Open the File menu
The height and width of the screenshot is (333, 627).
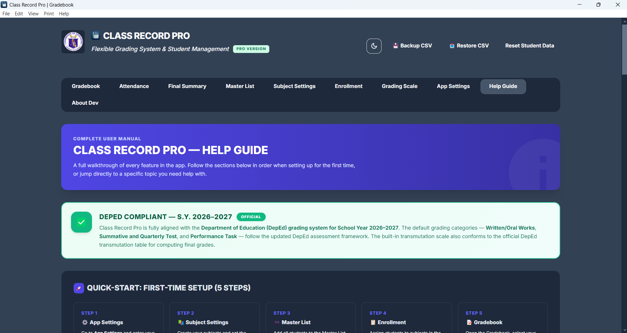coord(6,14)
